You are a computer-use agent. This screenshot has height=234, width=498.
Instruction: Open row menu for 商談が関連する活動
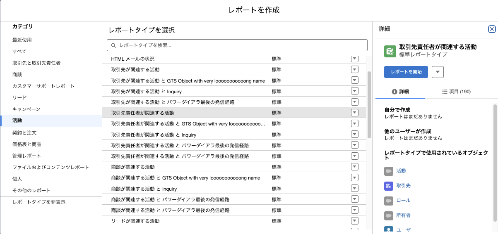(354, 167)
